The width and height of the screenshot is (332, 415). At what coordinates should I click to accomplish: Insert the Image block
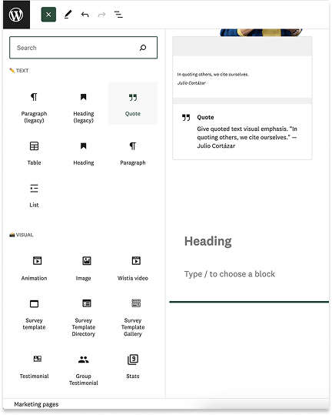click(84, 269)
